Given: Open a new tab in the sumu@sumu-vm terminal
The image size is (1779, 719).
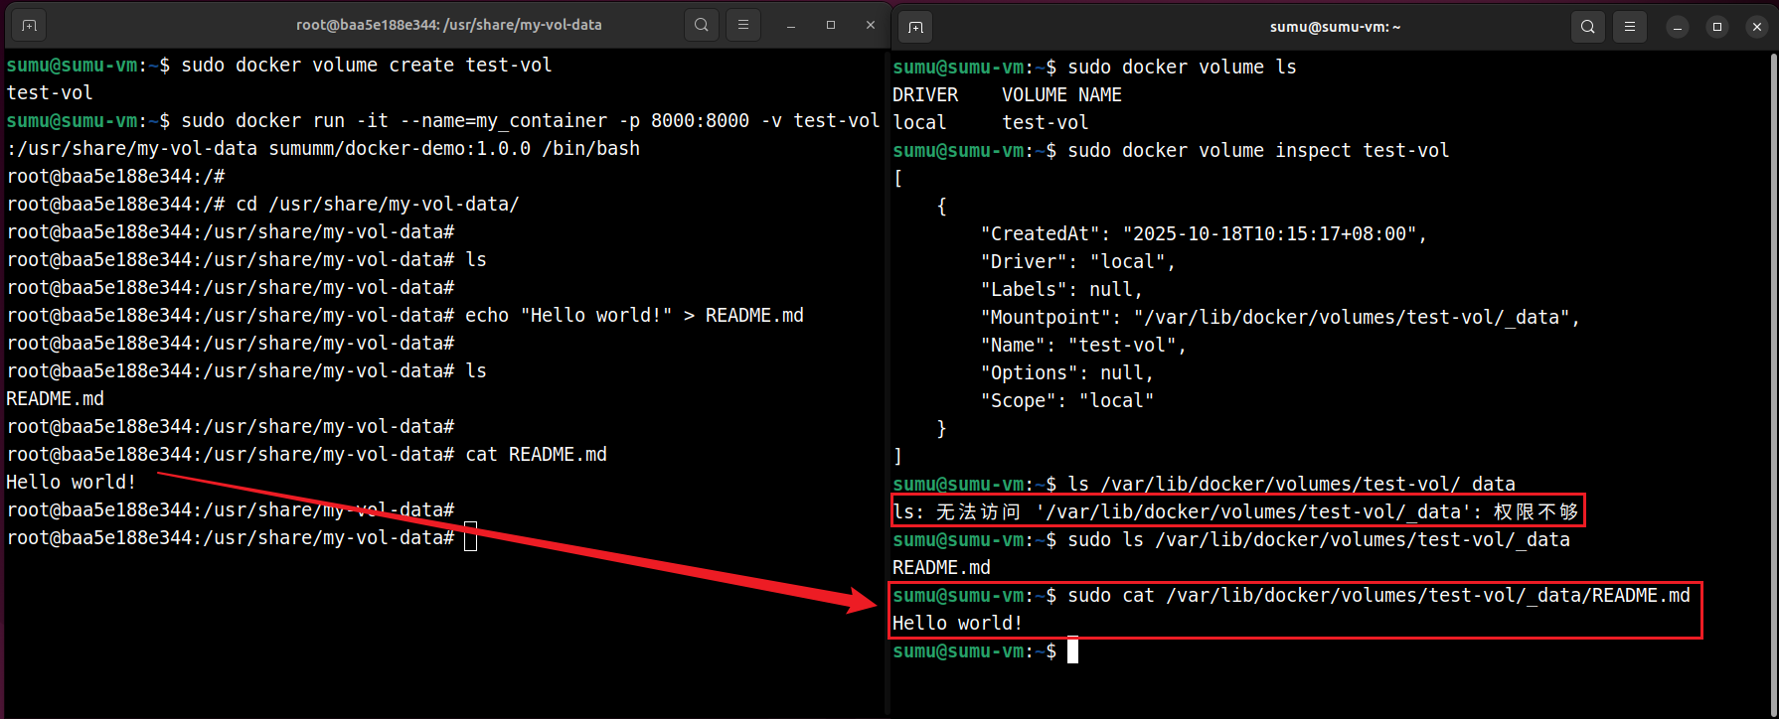Looking at the screenshot, I should click(915, 27).
